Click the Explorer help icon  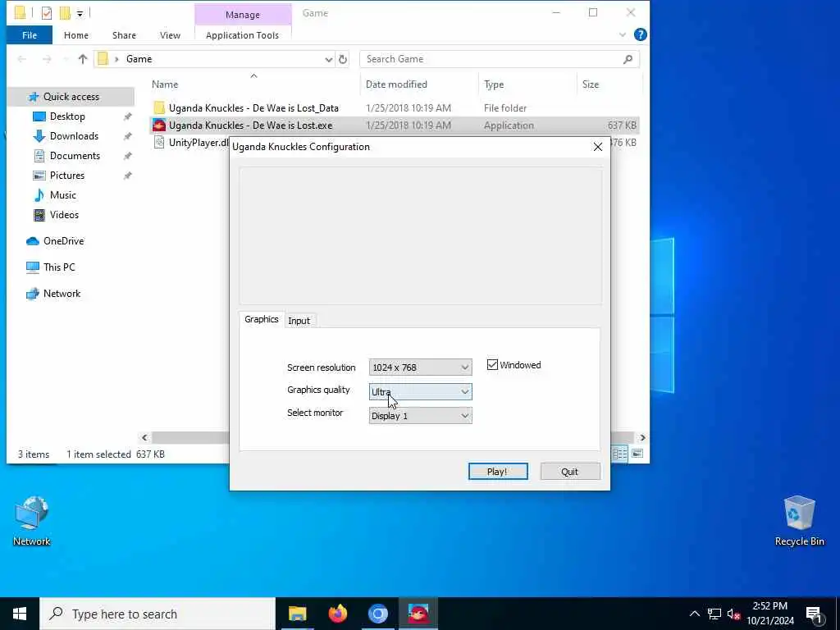click(640, 34)
